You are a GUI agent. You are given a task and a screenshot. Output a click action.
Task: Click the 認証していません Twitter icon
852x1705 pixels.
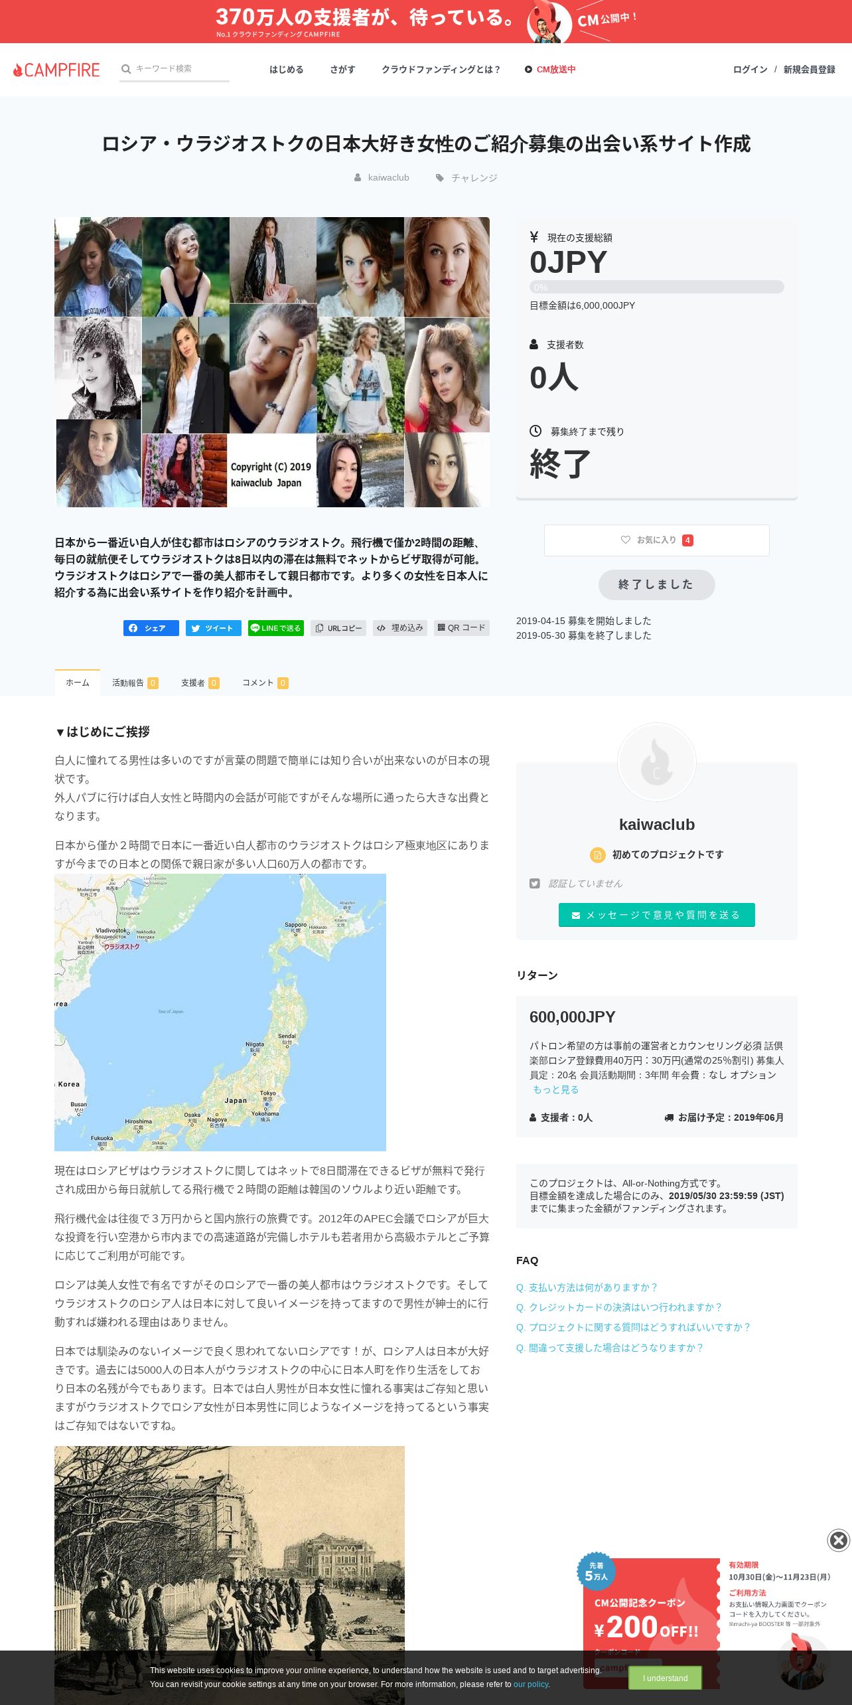click(x=535, y=884)
